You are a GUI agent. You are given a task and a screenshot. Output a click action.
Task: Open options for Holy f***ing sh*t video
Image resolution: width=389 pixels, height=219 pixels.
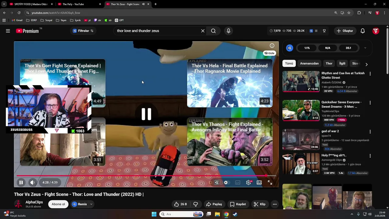tap(370, 156)
